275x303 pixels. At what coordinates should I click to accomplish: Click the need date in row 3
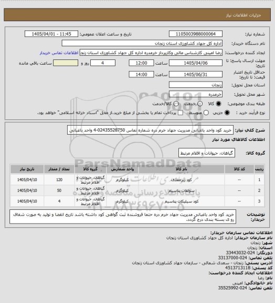[x=27, y=201]
